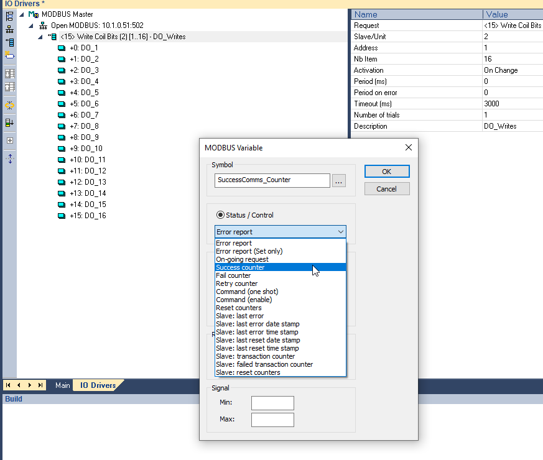Cancel the MODBUS Variable dialog
This screenshot has height=460, width=543.
click(387, 189)
